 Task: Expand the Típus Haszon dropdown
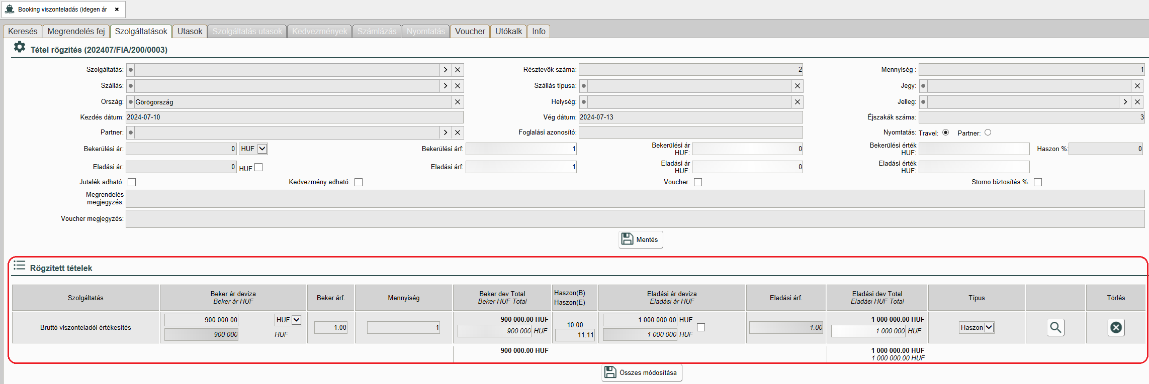[x=989, y=327]
